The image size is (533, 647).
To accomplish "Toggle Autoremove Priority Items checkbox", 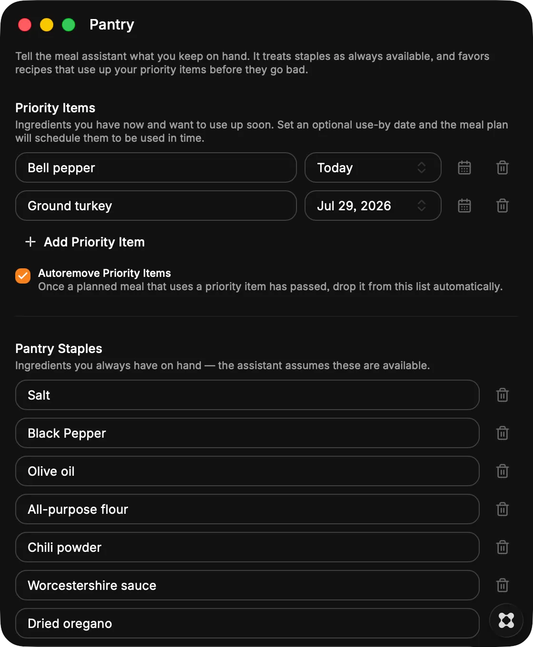I will 23,275.
